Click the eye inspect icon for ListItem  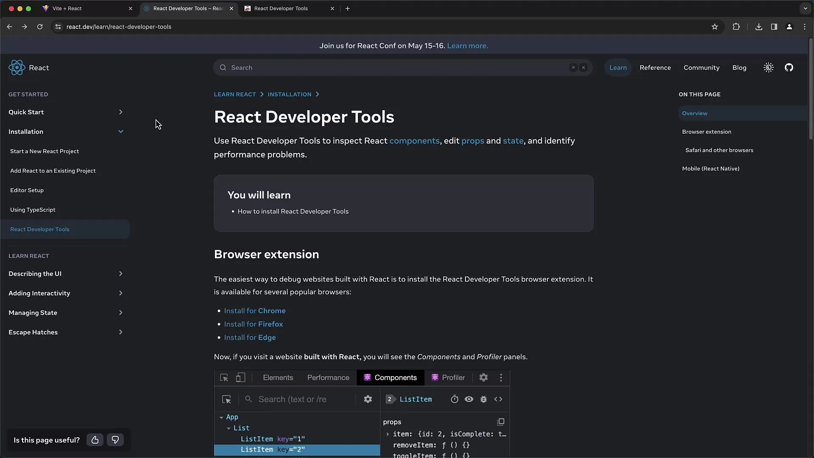pos(468,399)
